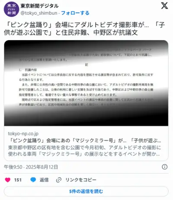The image size is (173, 200).
Task: Click the 抗議内容 section in the letter image
Action: pyautogui.click(x=31, y=70)
